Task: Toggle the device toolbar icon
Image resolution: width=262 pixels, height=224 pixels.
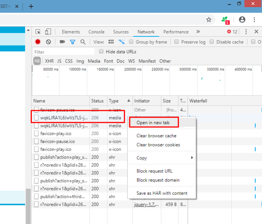Action: pos(48,32)
